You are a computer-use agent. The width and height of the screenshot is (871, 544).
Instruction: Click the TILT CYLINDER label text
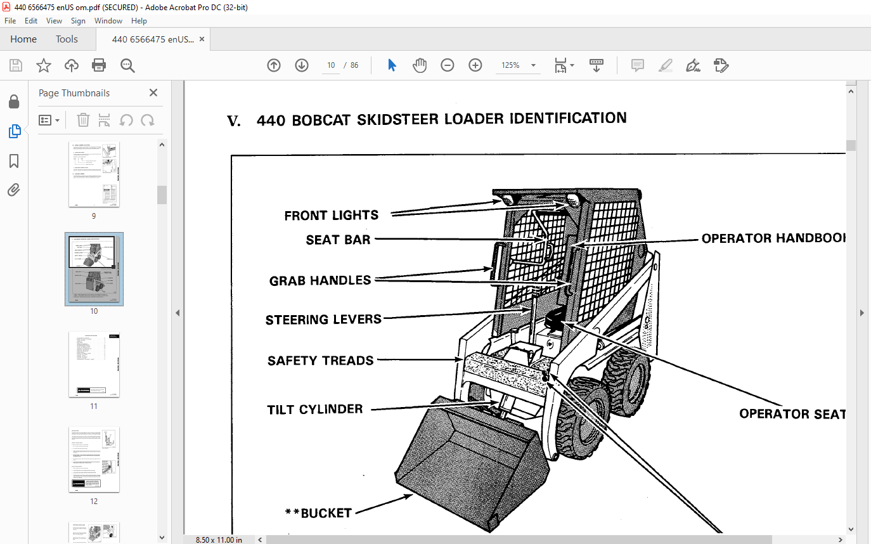coord(315,410)
